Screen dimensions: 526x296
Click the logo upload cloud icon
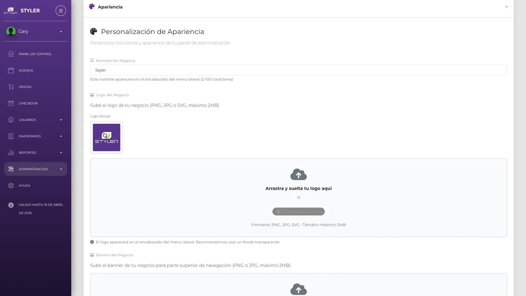coord(299,174)
